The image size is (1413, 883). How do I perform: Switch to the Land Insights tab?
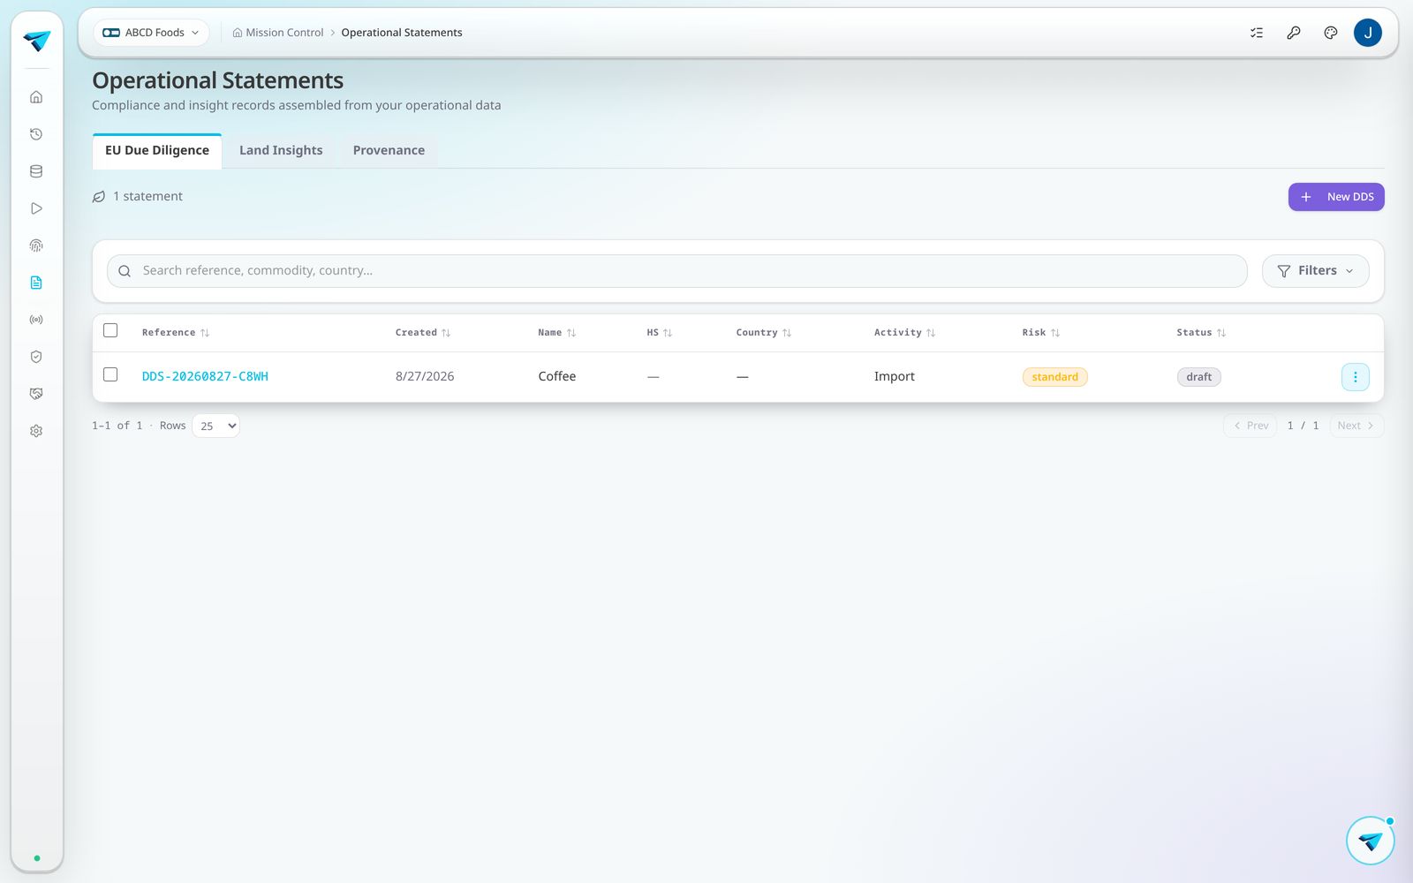281,150
